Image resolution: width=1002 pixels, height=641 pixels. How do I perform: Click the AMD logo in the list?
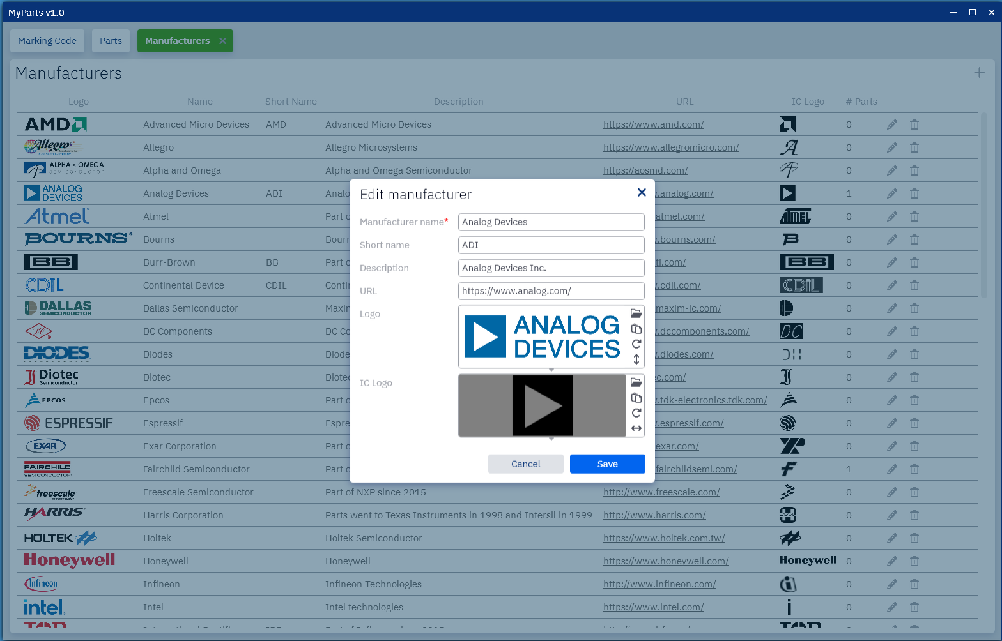pyautogui.click(x=56, y=124)
